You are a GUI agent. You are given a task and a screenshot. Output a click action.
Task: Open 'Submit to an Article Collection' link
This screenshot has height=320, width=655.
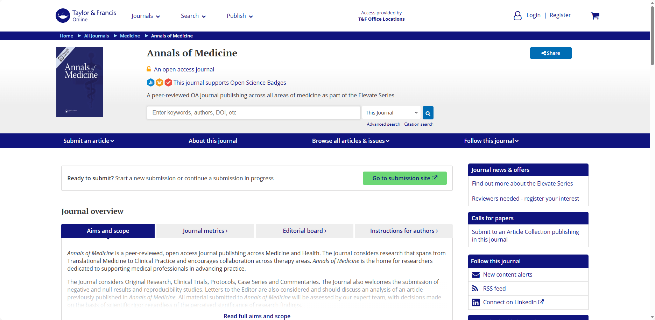pos(526,236)
